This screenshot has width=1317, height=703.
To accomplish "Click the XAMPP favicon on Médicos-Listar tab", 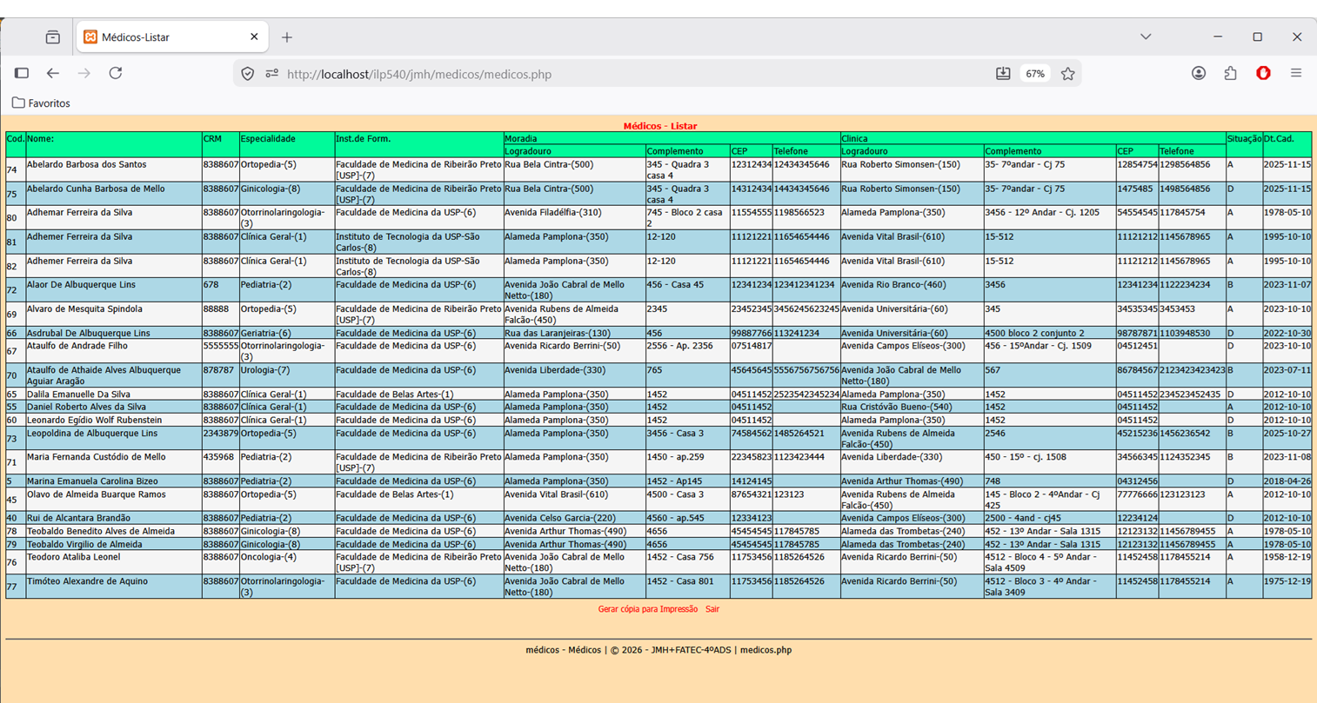I will click(x=90, y=37).
